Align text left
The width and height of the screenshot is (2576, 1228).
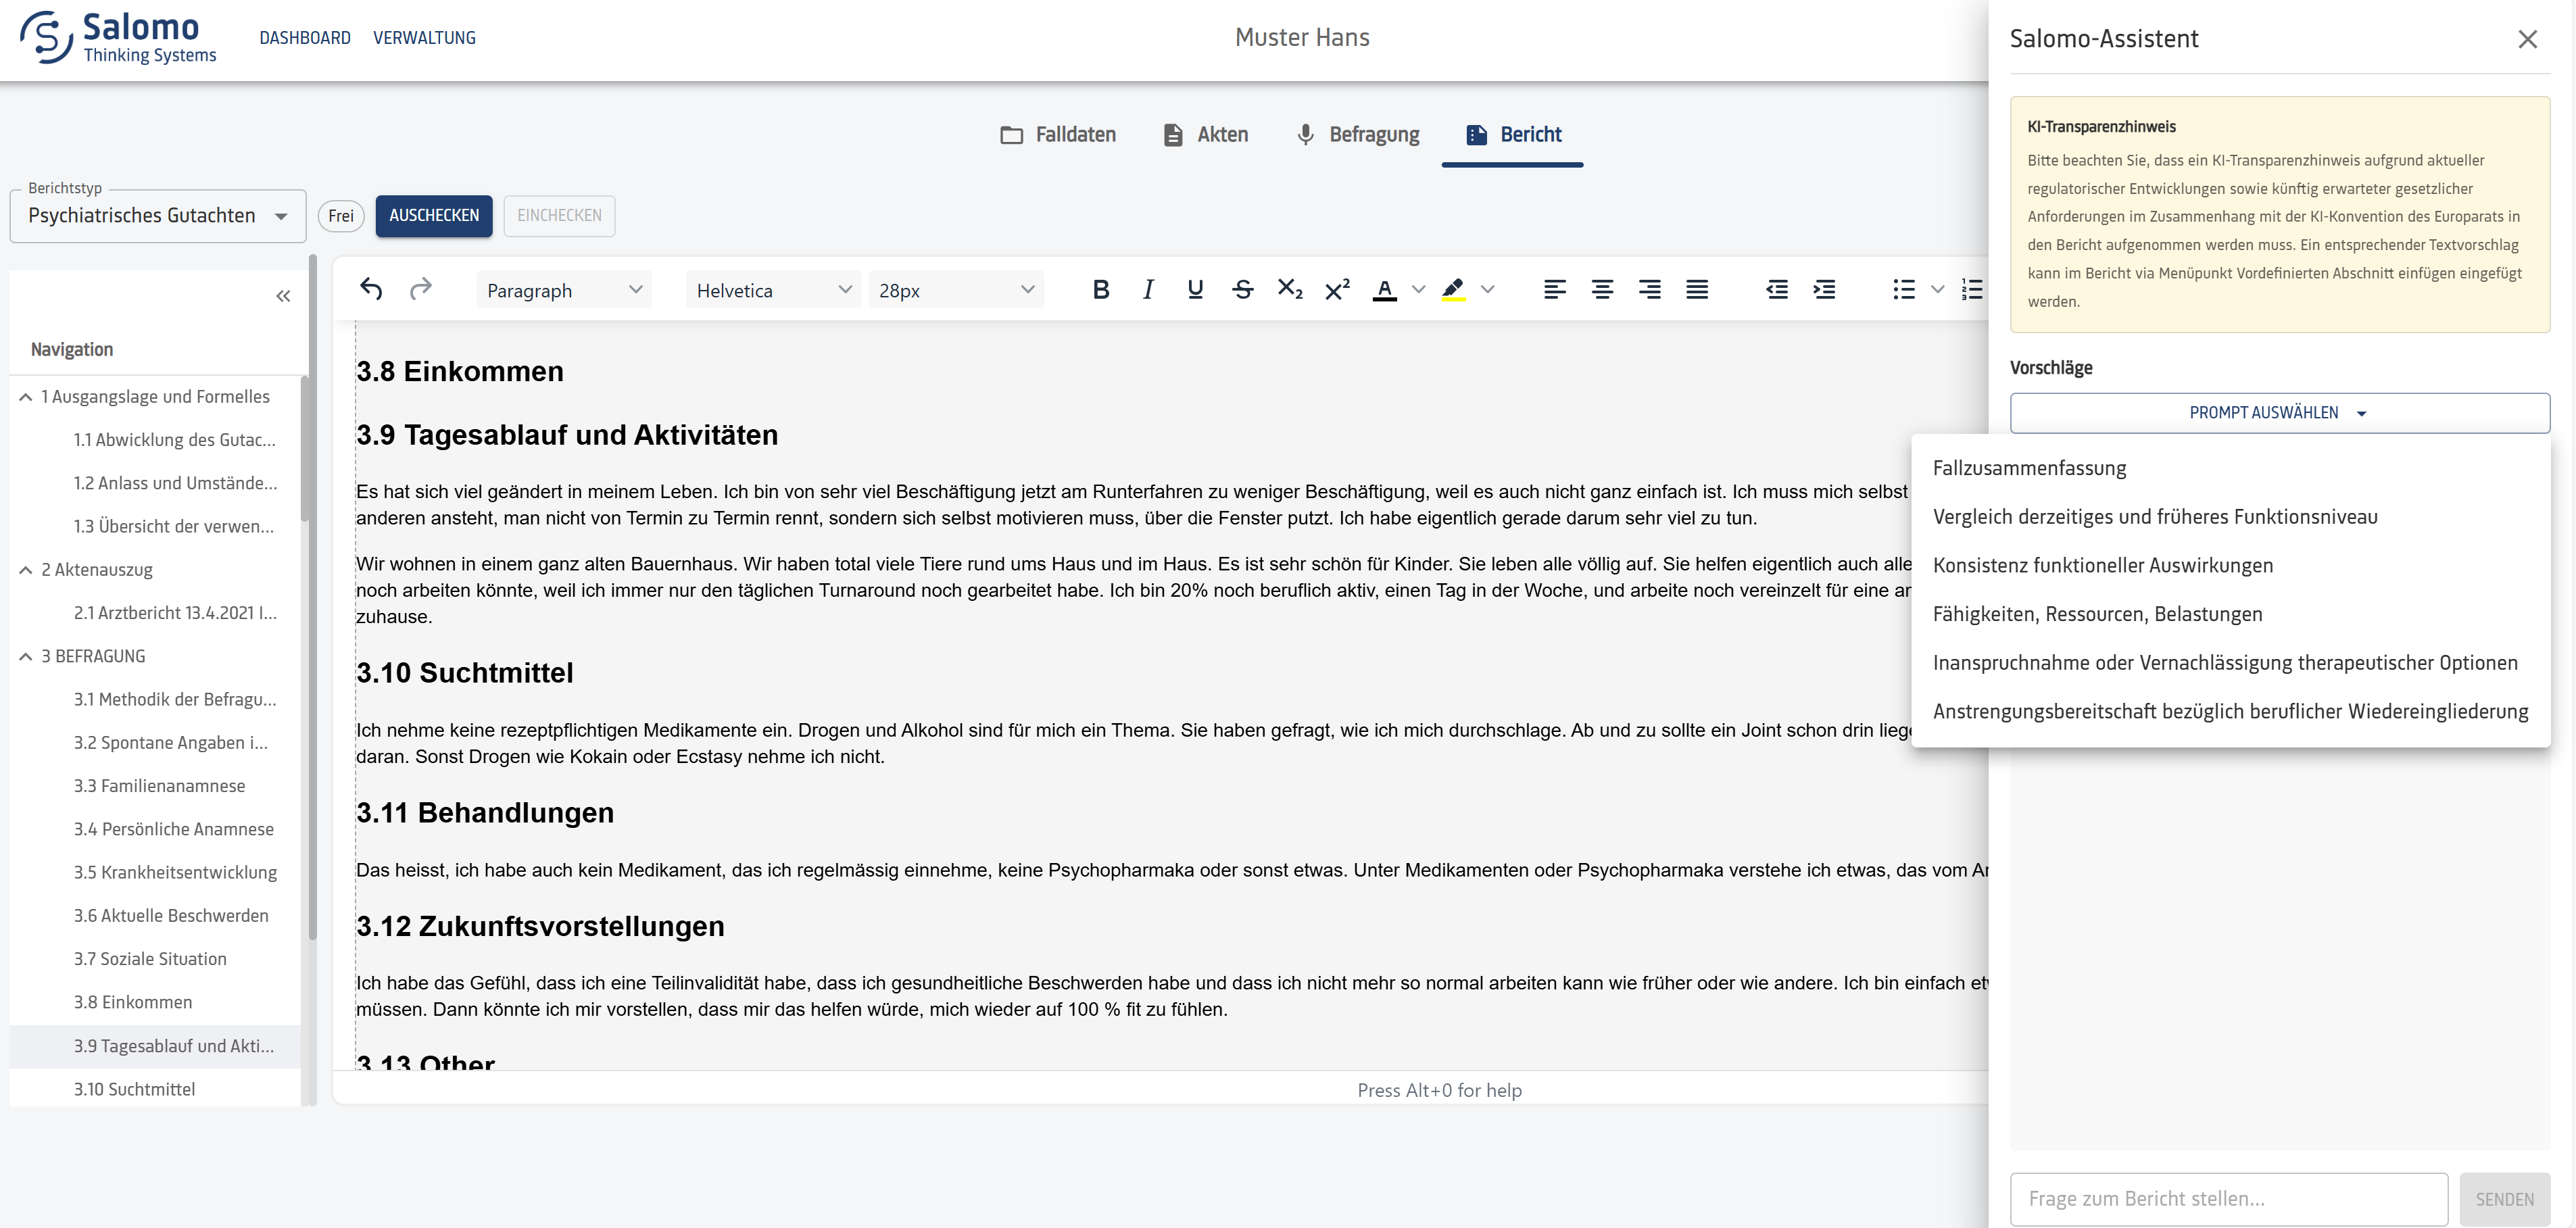[1555, 290]
